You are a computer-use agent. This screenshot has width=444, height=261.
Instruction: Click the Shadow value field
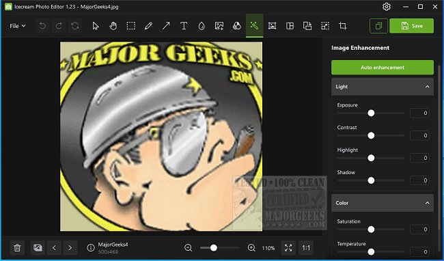[419, 180]
